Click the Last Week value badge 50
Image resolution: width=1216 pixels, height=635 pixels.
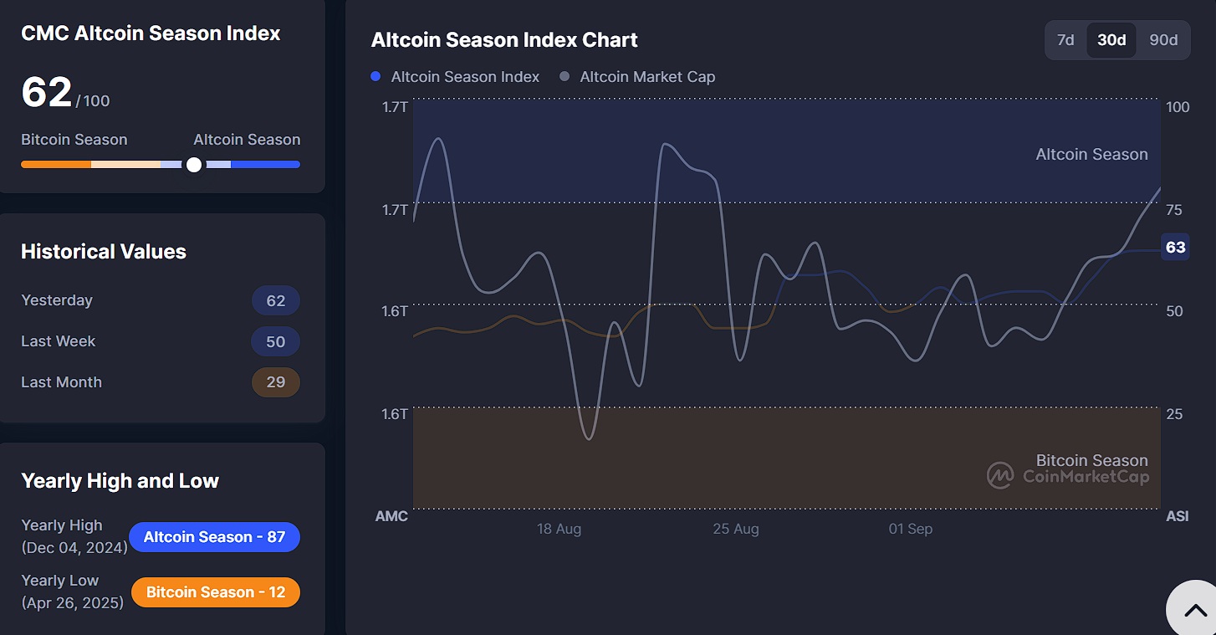(x=276, y=341)
